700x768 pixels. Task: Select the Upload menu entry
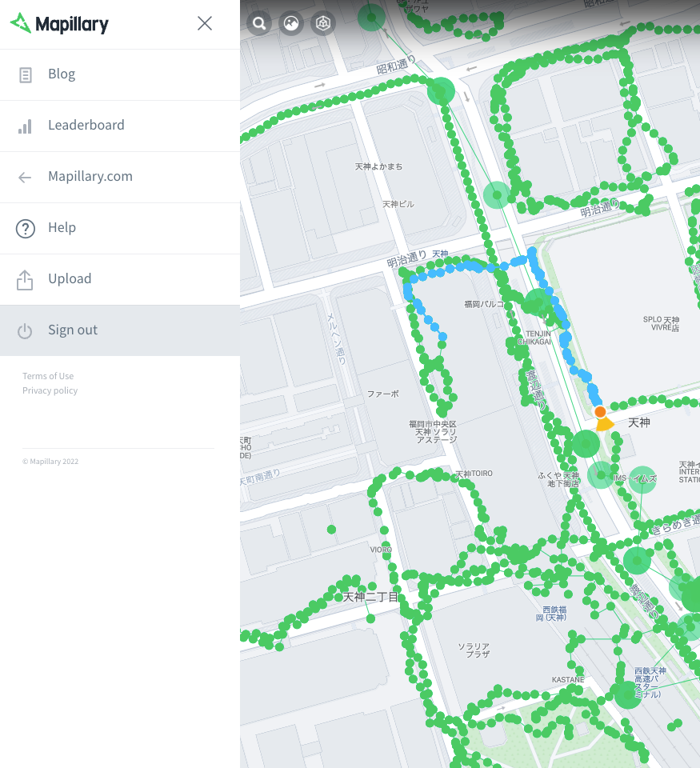click(120, 279)
